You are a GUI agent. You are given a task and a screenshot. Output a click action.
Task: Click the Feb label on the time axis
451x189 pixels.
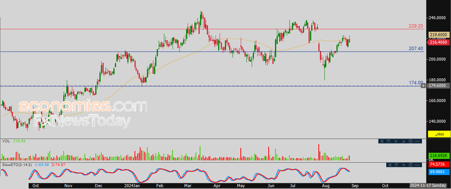tap(160, 186)
